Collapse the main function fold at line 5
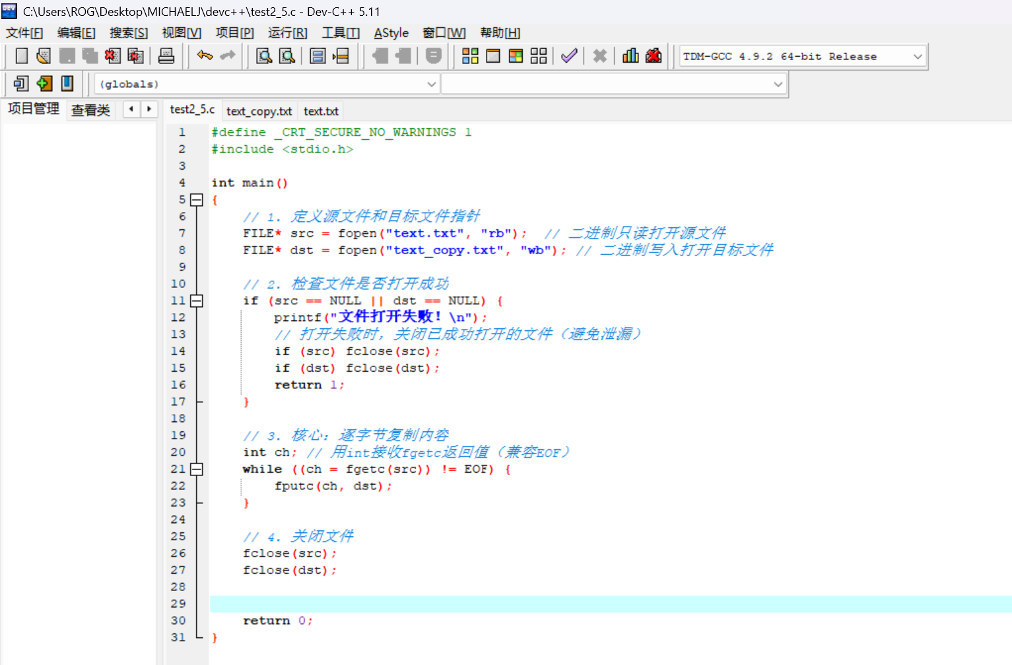1012x665 pixels. 196,199
